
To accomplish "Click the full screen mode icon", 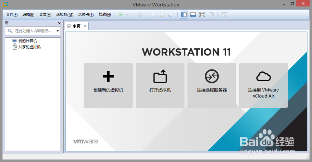I will [202, 15].
